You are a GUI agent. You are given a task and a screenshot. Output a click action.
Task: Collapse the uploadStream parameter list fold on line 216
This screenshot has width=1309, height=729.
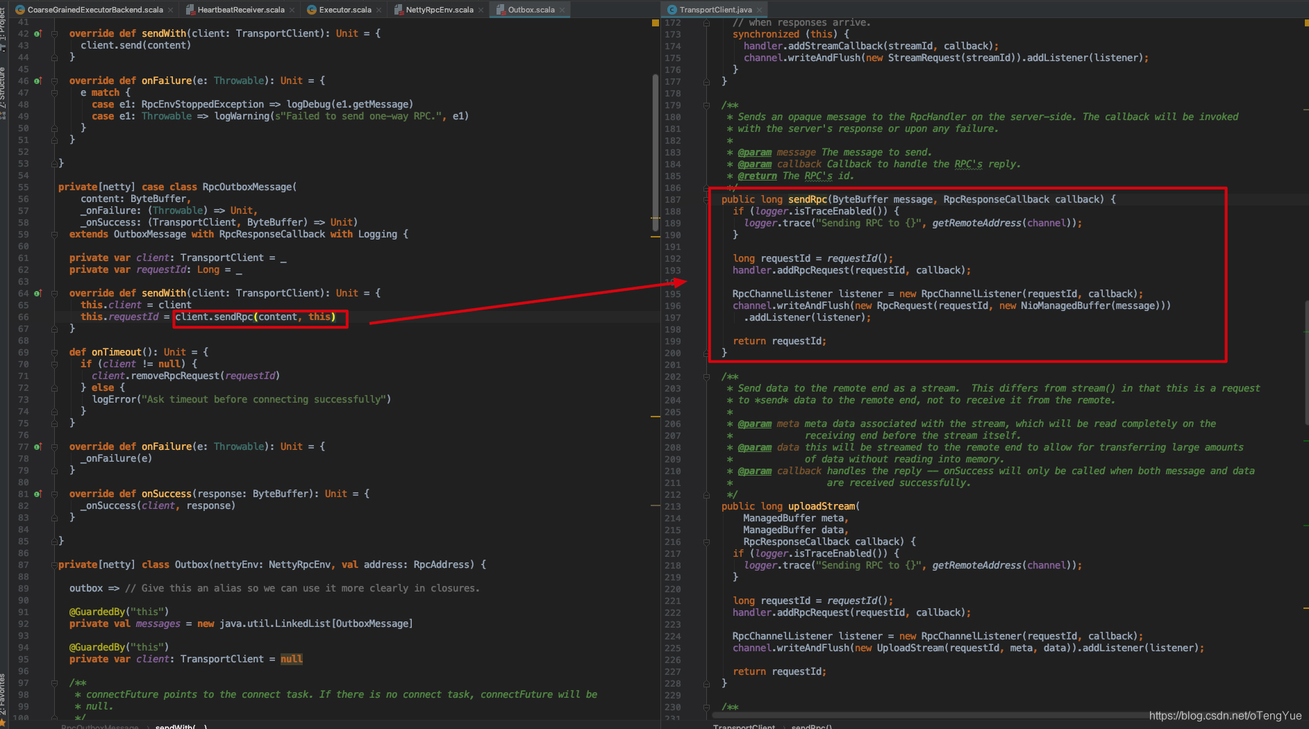coord(706,542)
